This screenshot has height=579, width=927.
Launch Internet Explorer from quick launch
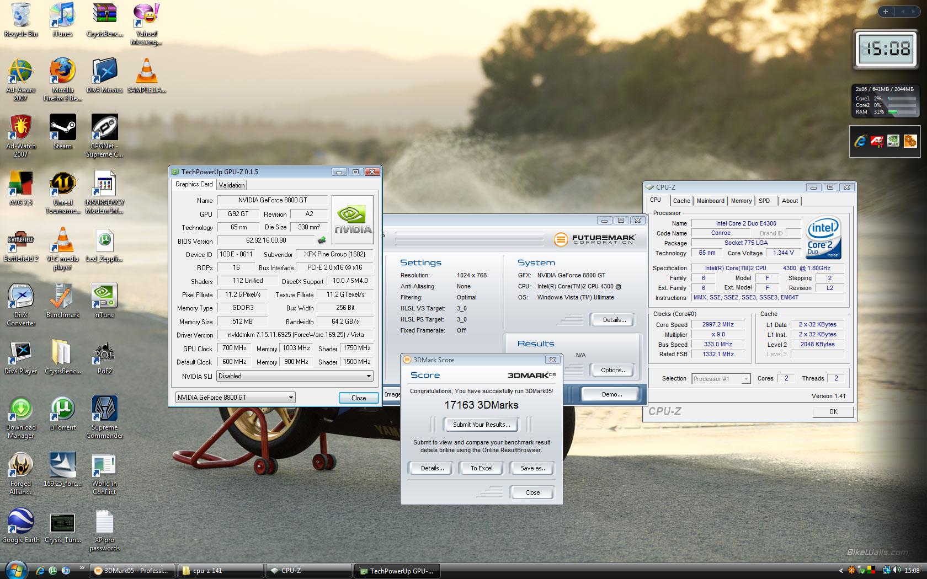[40, 571]
